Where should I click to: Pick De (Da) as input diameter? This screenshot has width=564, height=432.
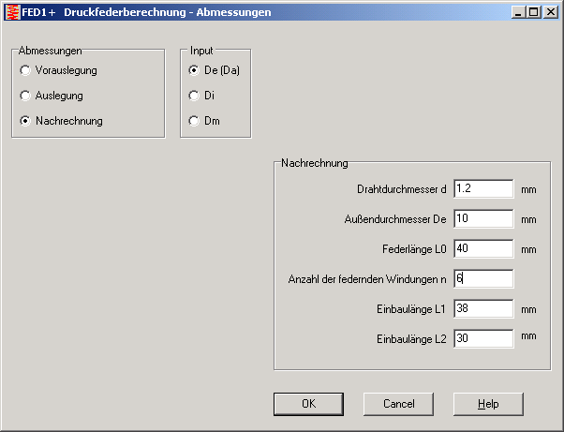194,70
